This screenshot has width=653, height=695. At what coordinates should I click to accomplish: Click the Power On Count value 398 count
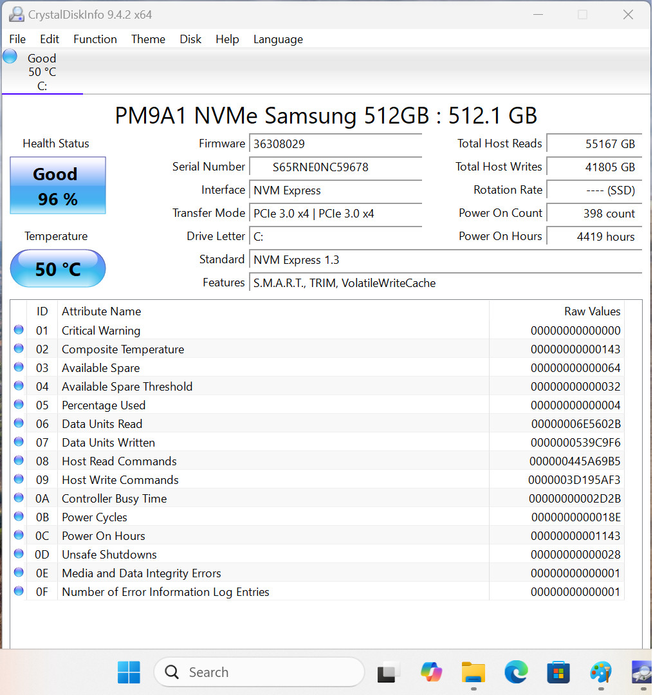594,213
